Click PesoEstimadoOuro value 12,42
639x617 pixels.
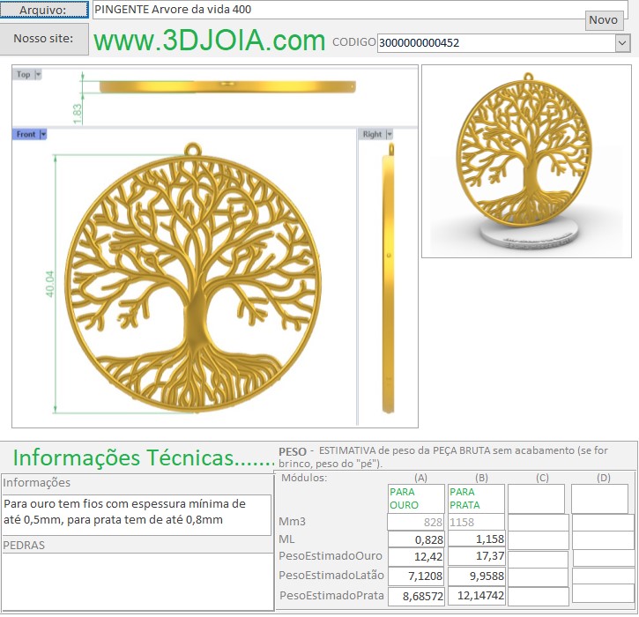(x=416, y=557)
